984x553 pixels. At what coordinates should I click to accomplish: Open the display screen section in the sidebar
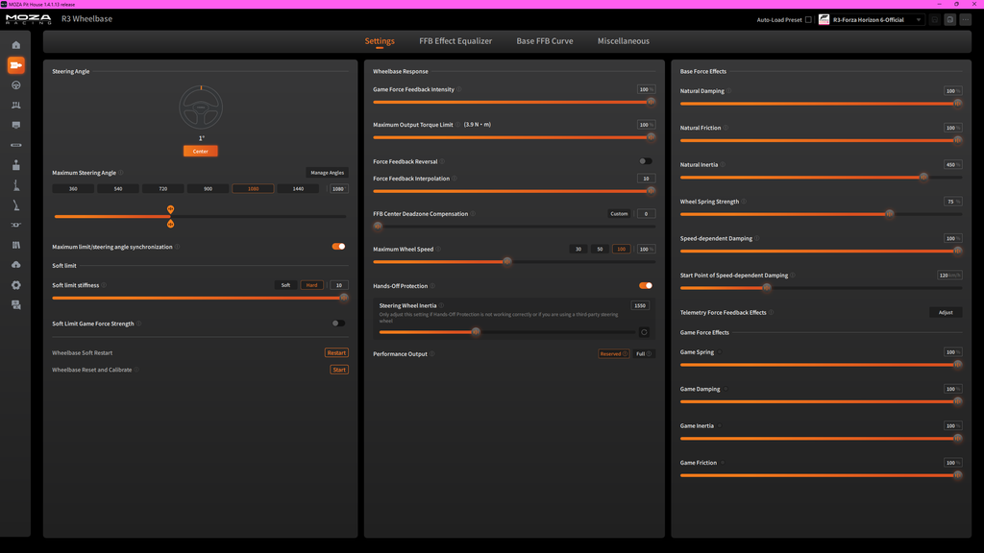(16, 126)
